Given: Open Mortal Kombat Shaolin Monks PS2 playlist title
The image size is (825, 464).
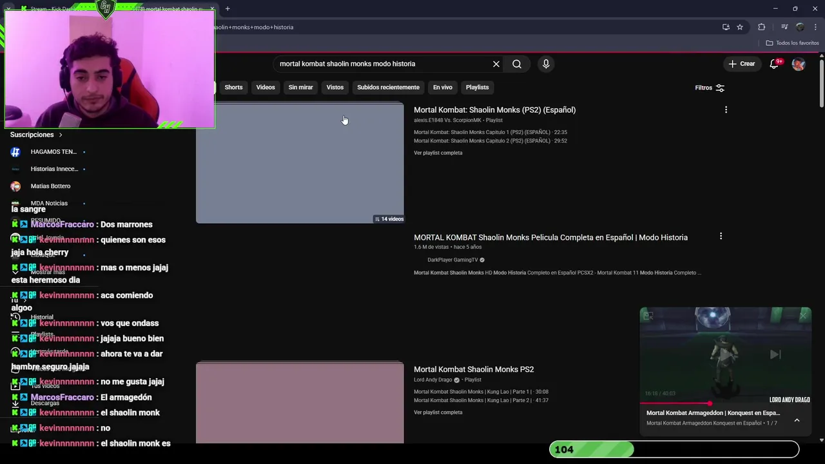Looking at the screenshot, I should pyautogui.click(x=474, y=369).
